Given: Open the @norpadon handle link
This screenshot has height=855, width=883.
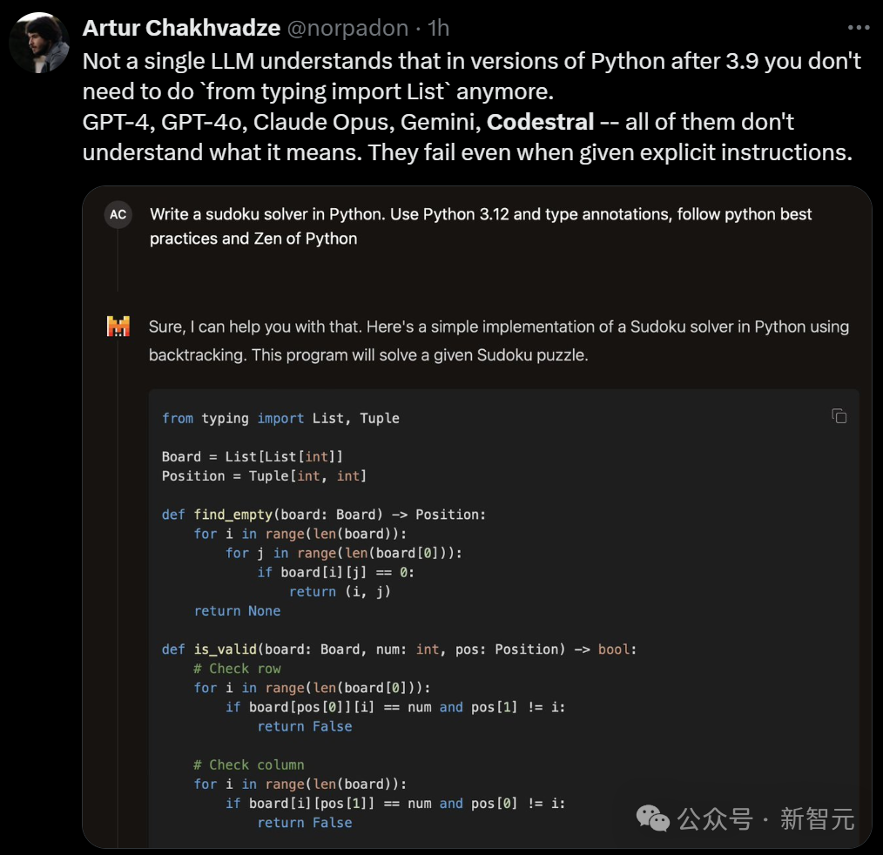Looking at the screenshot, I should coord(348,28).
